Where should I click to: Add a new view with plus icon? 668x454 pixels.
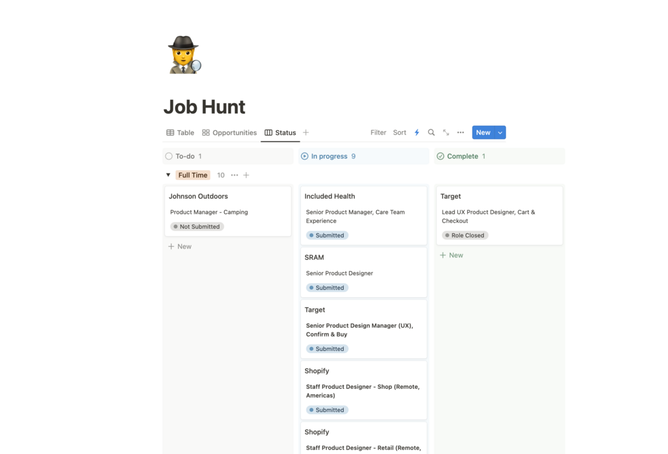pos(306,132)
